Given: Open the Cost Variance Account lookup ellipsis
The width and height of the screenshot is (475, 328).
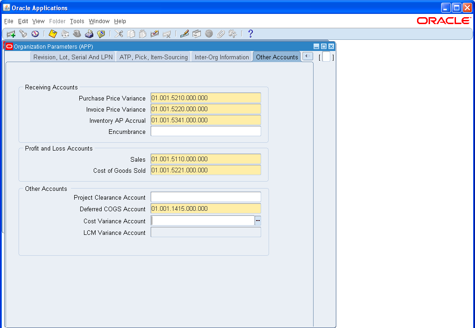Looking at the screenshot, I should pyautogui.click(x=258, y=221).
